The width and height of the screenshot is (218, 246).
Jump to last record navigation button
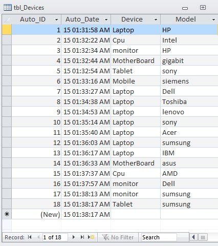pyautogui.click(x=82, y=237)
